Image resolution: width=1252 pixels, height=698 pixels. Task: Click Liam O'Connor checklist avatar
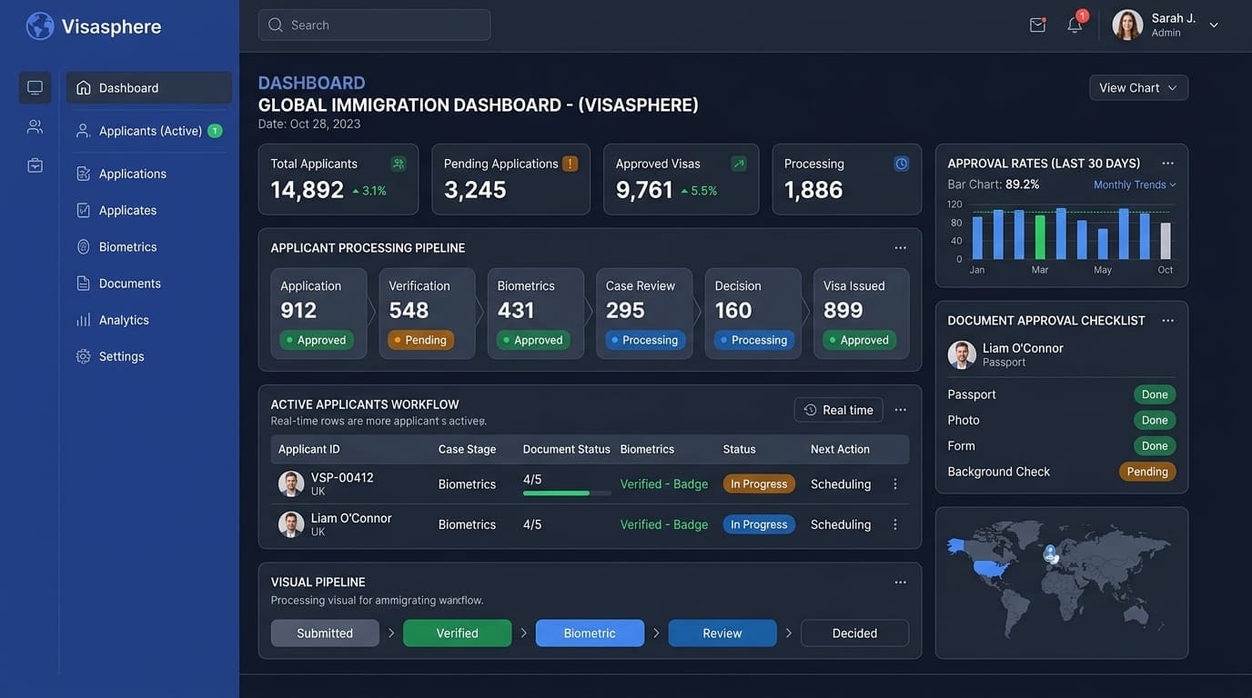point(962,354)
